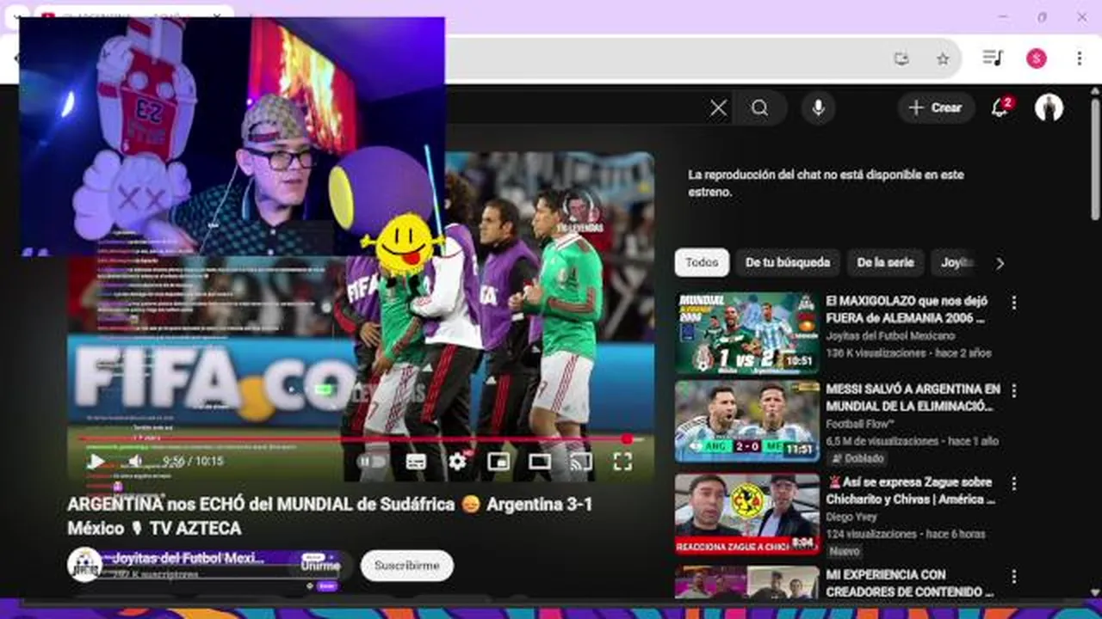The height and width of the screenshot is (619, 1102).
Task: Open the MESSI SALVÓ A ARGENTINA thumbnail
Action: pos(746,422)
